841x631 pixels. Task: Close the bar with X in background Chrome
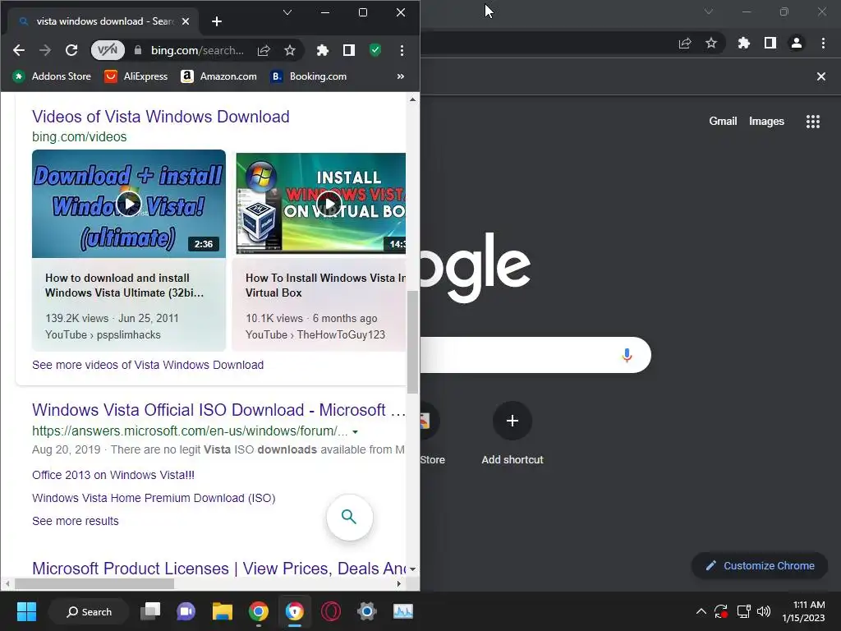[x=821, y=76]
